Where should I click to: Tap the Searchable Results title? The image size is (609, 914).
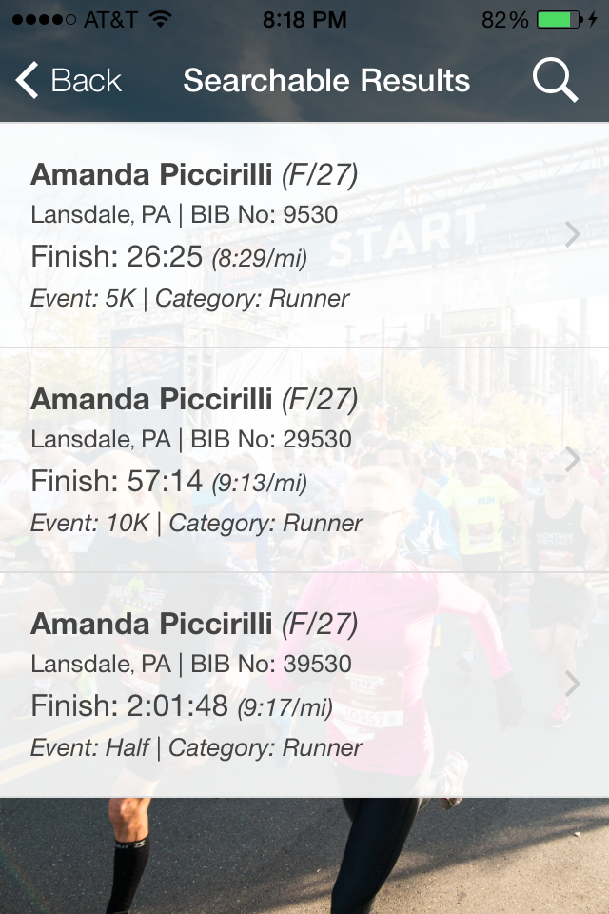[x=326, y=81]
